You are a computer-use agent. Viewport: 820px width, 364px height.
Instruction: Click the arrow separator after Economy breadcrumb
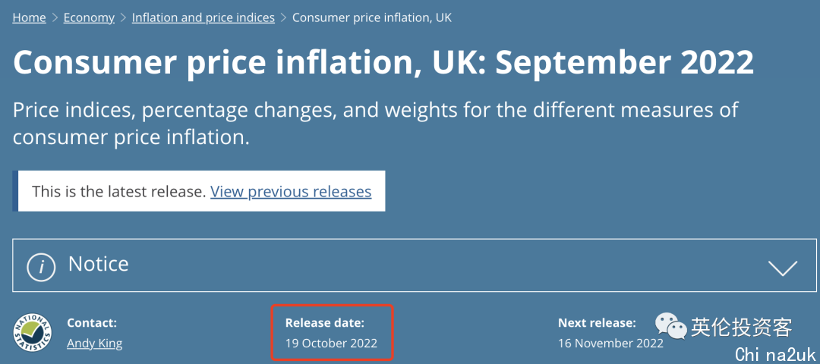(x=124, y=17)
